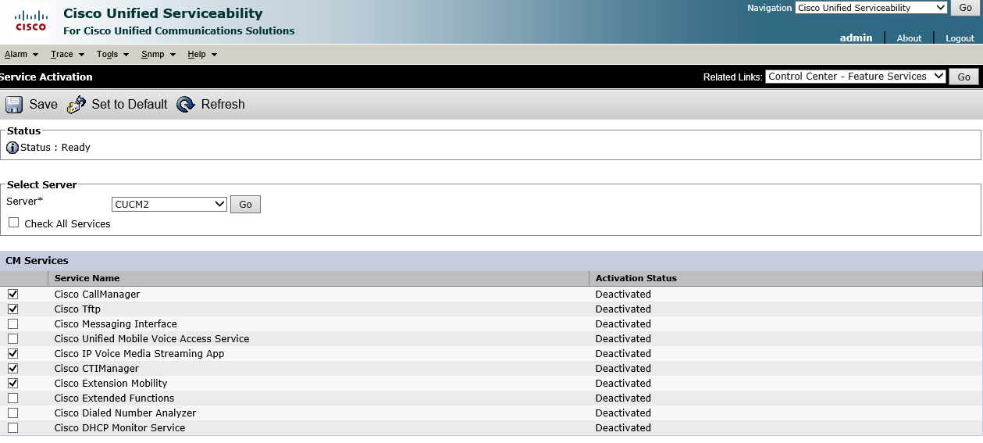The image size is (983, 443).
Task: Click the admin username text
Action: [x=856, y=38]
